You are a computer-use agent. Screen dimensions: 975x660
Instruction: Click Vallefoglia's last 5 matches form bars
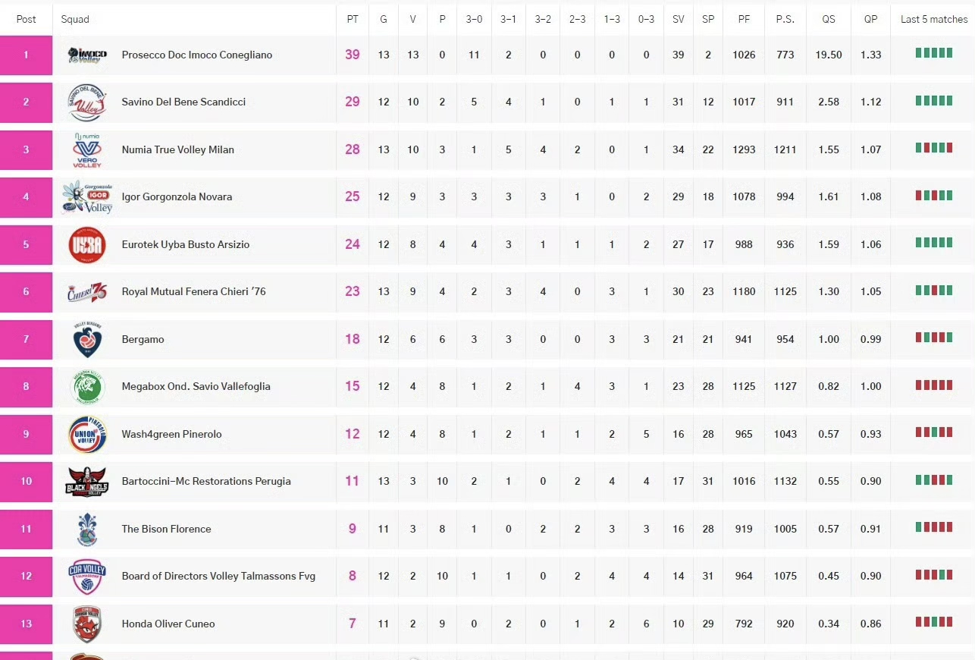pos(934,385)
